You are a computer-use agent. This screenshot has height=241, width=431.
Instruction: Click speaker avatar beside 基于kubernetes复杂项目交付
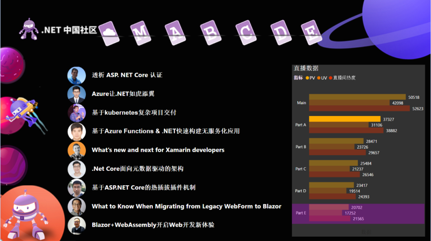pyautogui.click(x=77, y=113)
